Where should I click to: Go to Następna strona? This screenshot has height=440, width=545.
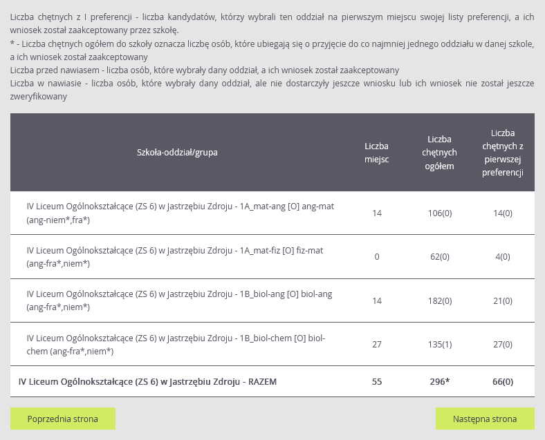tap(485, 419)
